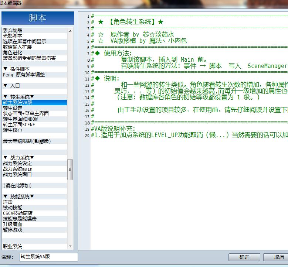
Task: Click the 名称 input field
Action: [49, 257]
